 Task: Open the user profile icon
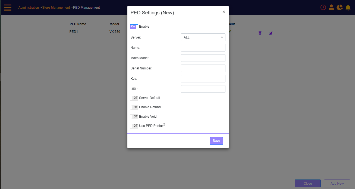[331, 8]
